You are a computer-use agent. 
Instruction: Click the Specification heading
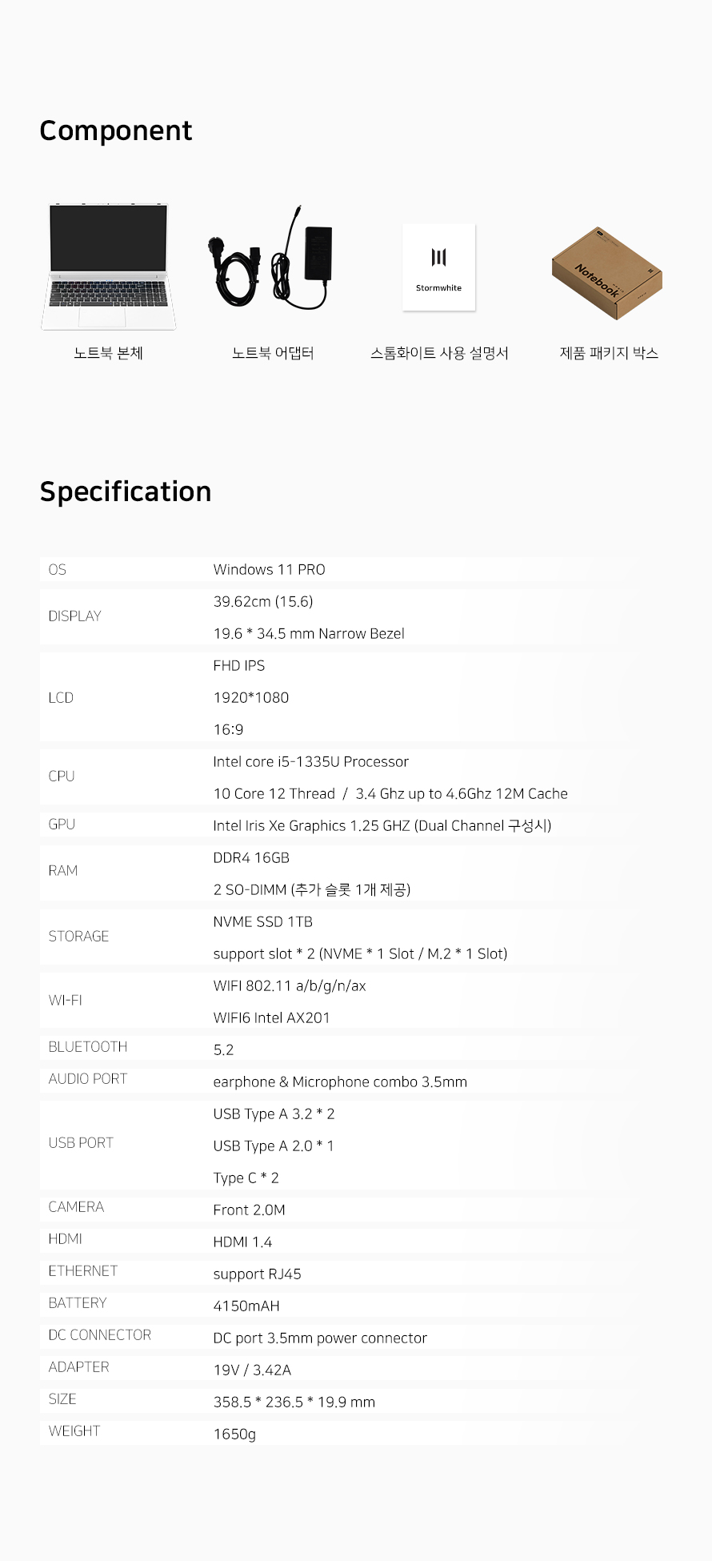coord(126,492)
